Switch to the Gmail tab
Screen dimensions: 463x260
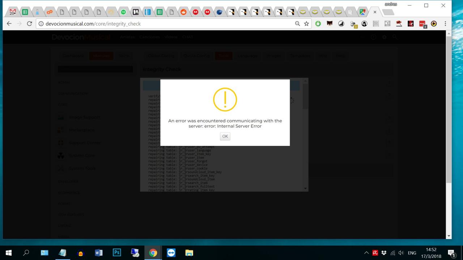[13, 12]
